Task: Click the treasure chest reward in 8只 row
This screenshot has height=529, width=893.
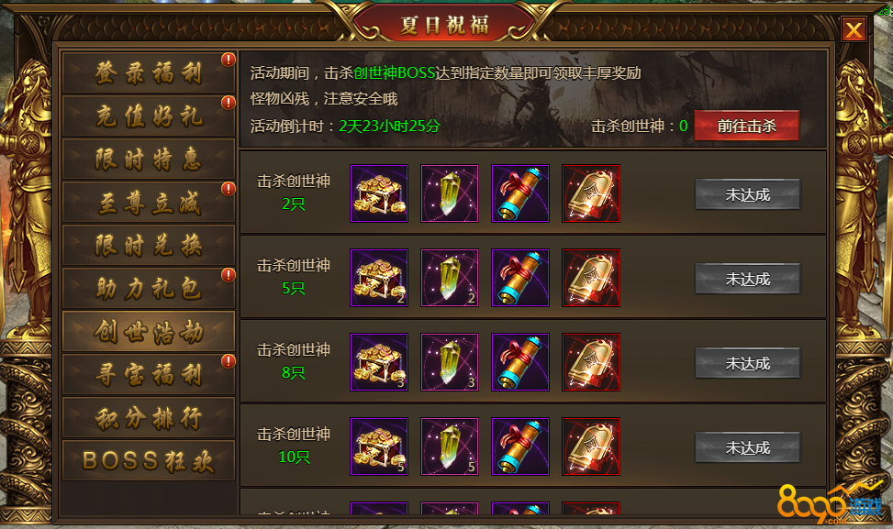Action: (x=379, y=362)
